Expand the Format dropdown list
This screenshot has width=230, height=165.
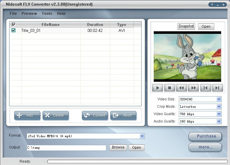point(142,136)
